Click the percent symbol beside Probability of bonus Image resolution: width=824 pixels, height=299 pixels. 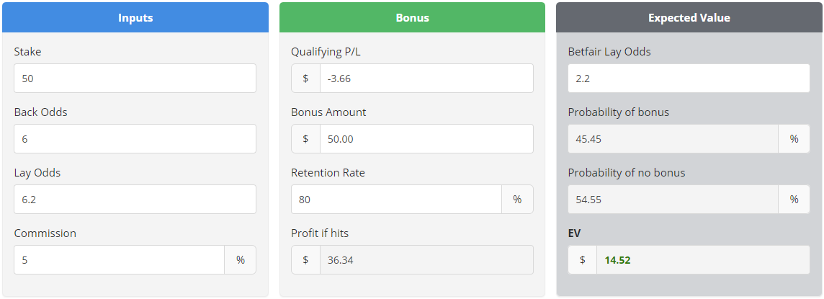[794, 139]
